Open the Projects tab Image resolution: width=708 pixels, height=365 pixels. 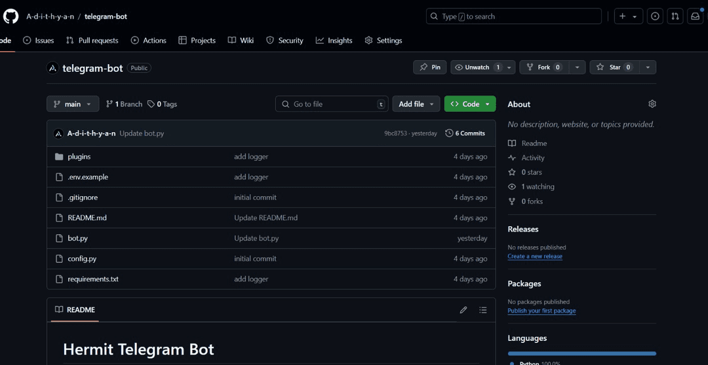click(197, 41)
